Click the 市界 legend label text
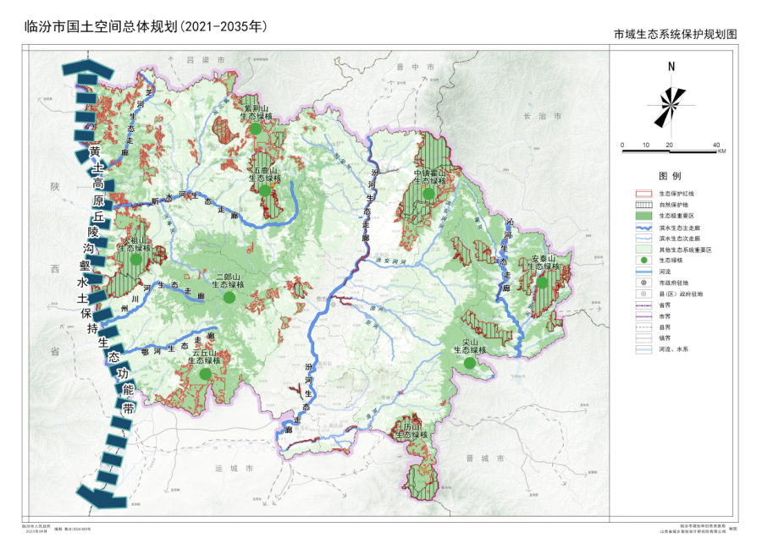This screenshot has width=762, height=538. coord(665,316)
